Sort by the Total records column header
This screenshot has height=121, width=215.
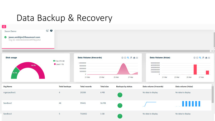tap(86, 87)
